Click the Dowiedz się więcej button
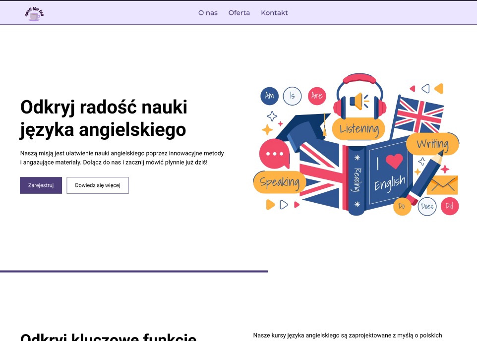This screenshot has height=341, width=477. coord(97,185)
